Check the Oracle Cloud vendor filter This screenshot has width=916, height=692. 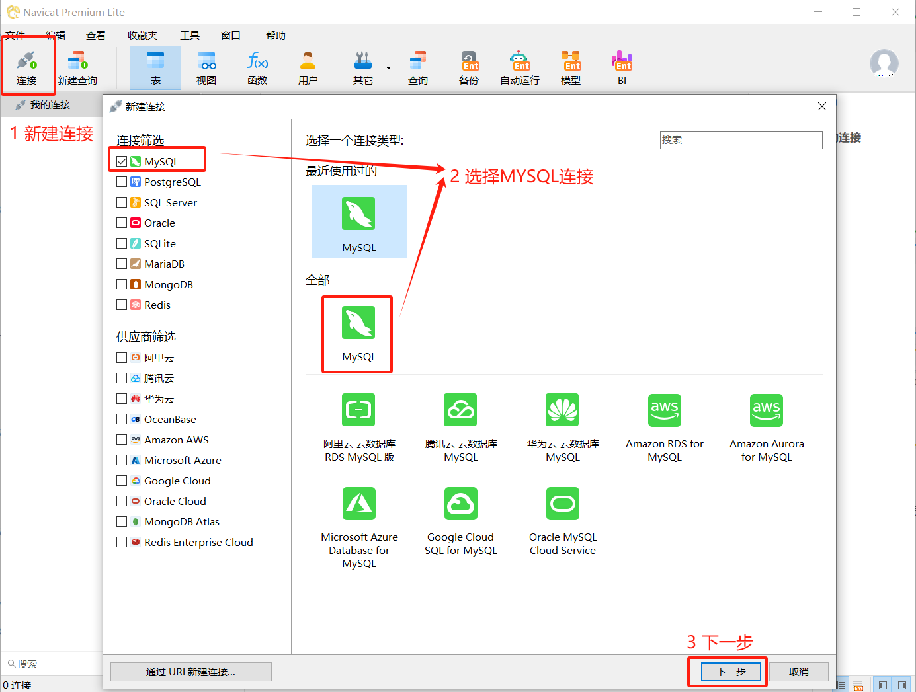point(122,501)
